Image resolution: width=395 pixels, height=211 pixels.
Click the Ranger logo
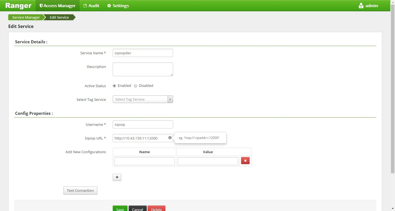[18, 5]
